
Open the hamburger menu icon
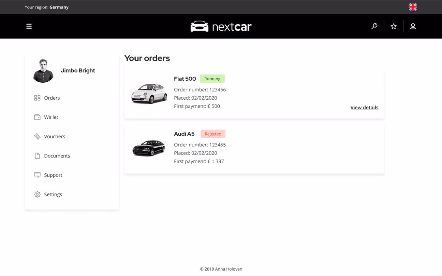29,26
